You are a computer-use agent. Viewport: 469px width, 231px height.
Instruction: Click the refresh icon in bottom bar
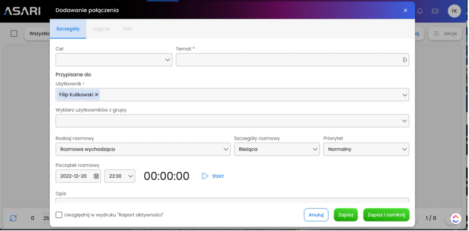pos(13,218)
